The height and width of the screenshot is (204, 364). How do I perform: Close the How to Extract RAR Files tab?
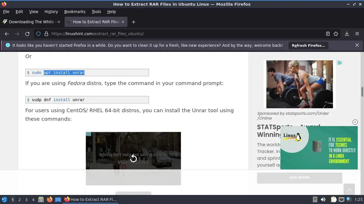(123, 22)
